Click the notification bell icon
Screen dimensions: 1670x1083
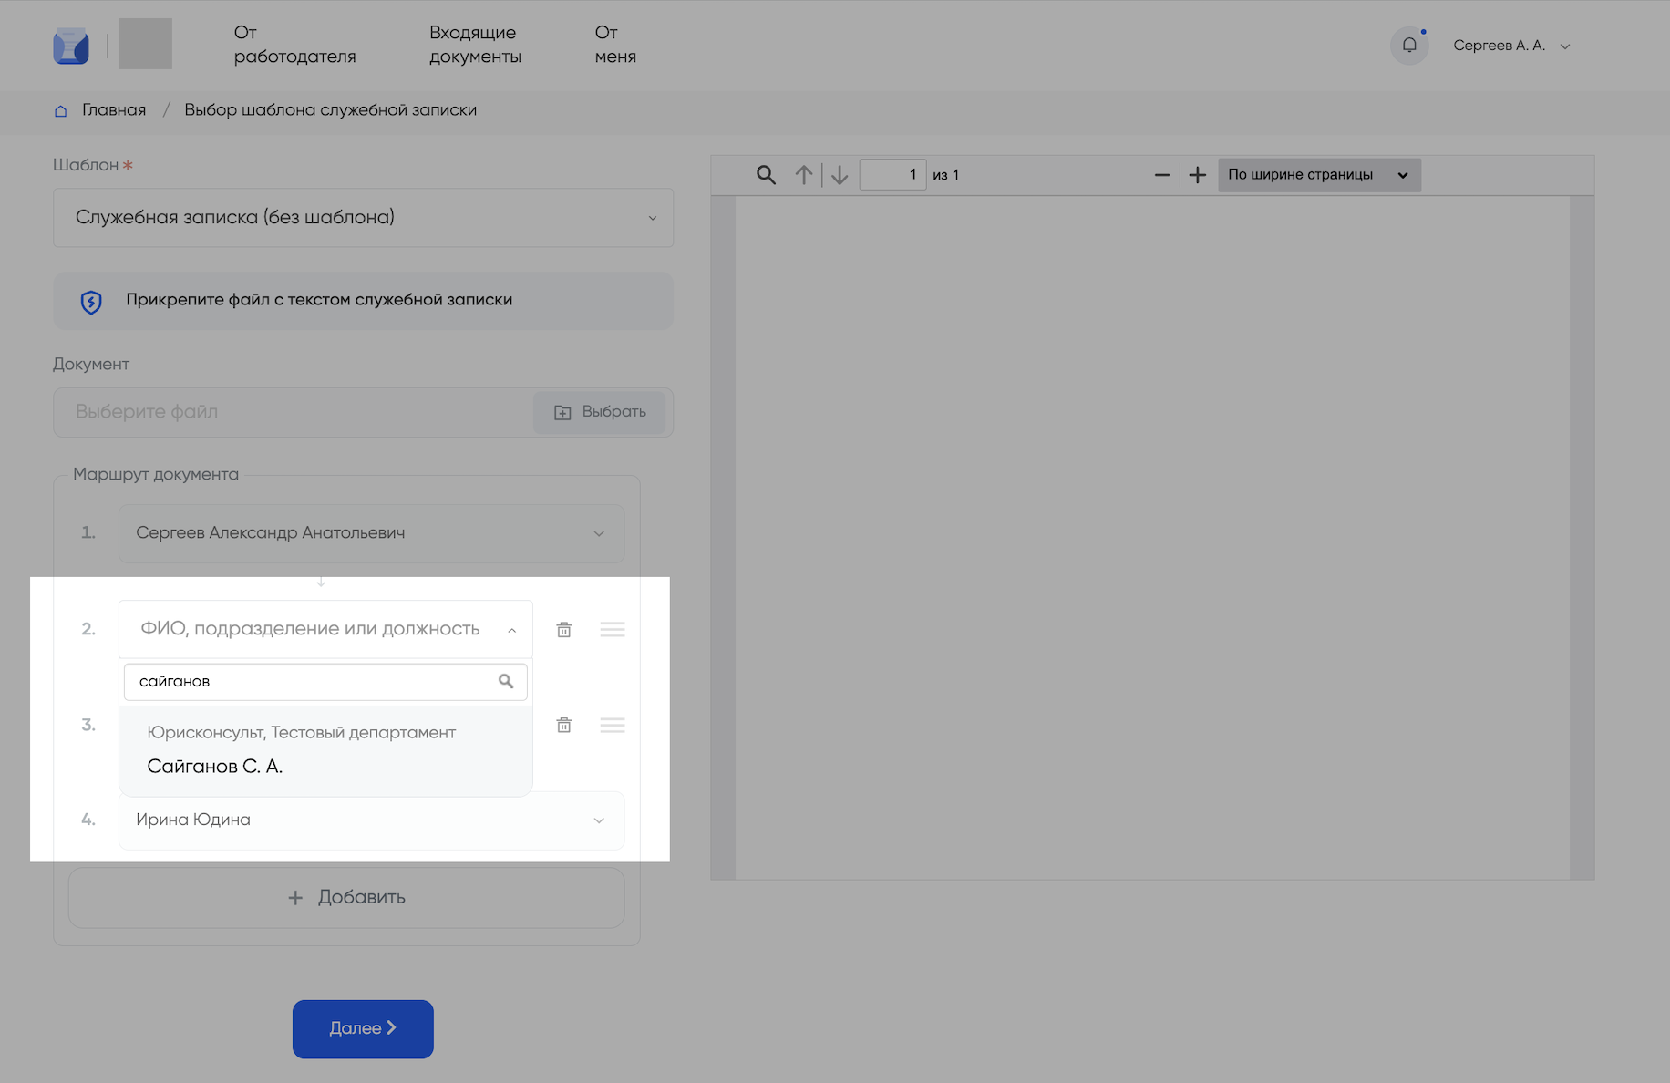pyautogui.click(x=1408, y=46)
